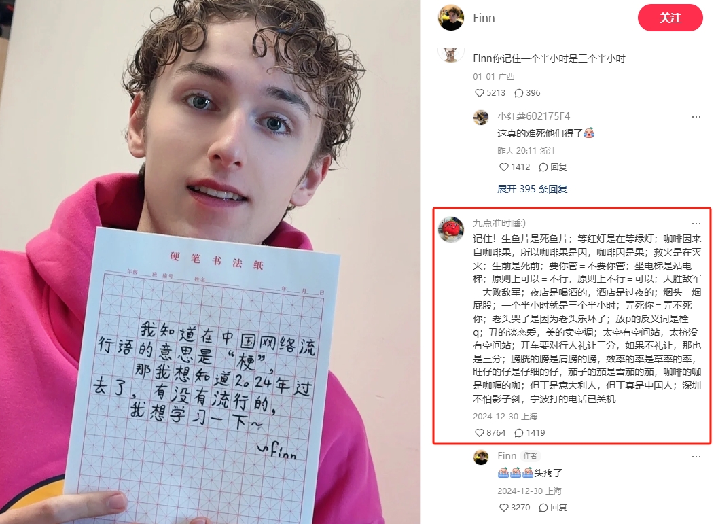This screenshot has width=716, height=524.
Task: Like the comment with 8764 likes
Action: 490,433
